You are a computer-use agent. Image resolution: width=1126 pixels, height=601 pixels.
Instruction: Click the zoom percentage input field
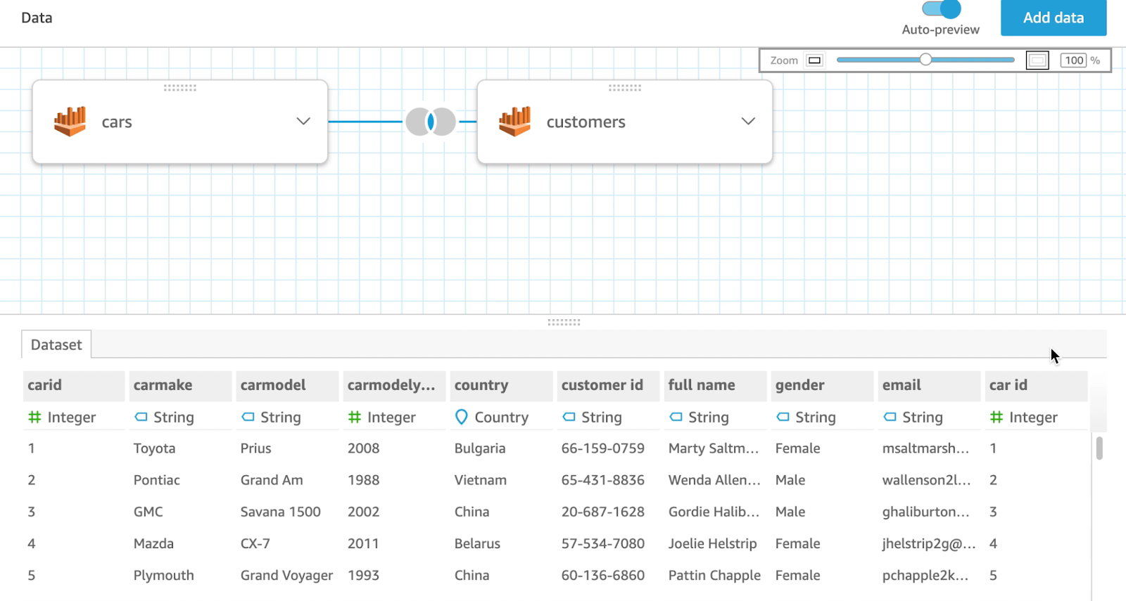click(x=1074, y=60)
